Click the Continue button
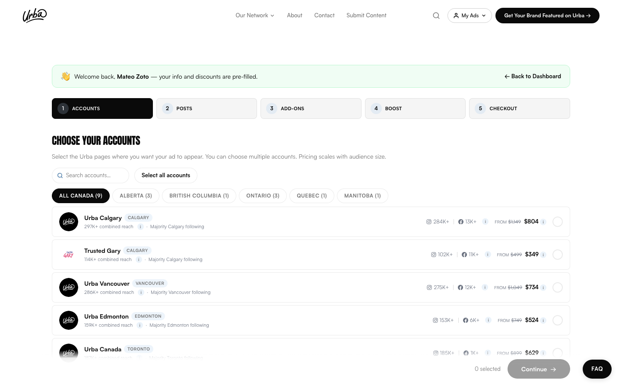The image size is (622, 389). click(x=539, y=369)
